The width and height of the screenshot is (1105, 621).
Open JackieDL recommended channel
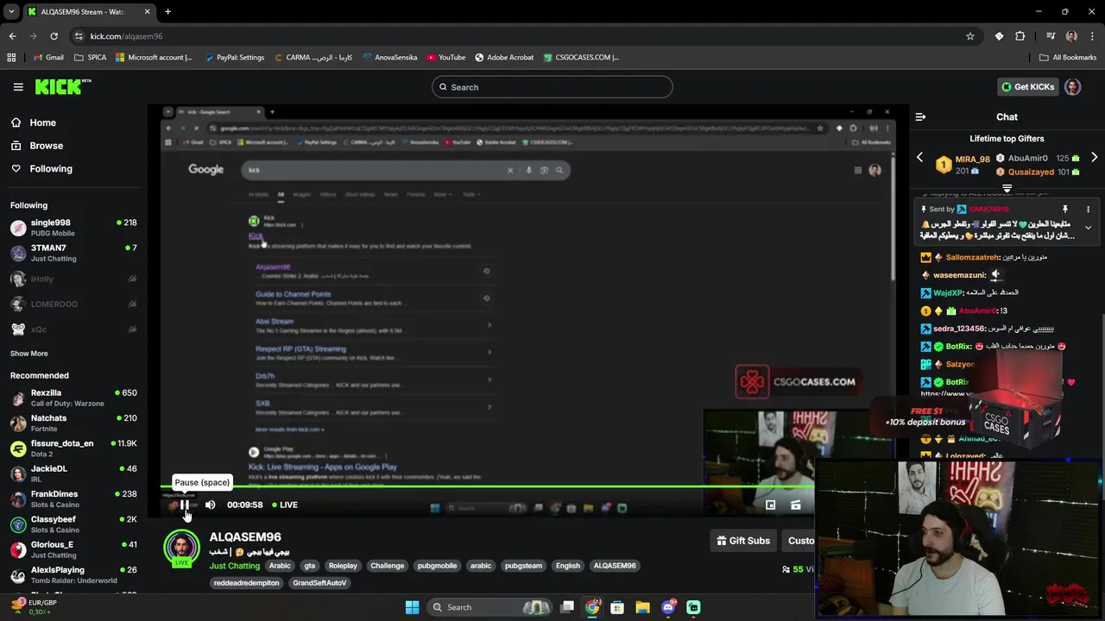tap(73, 474)
